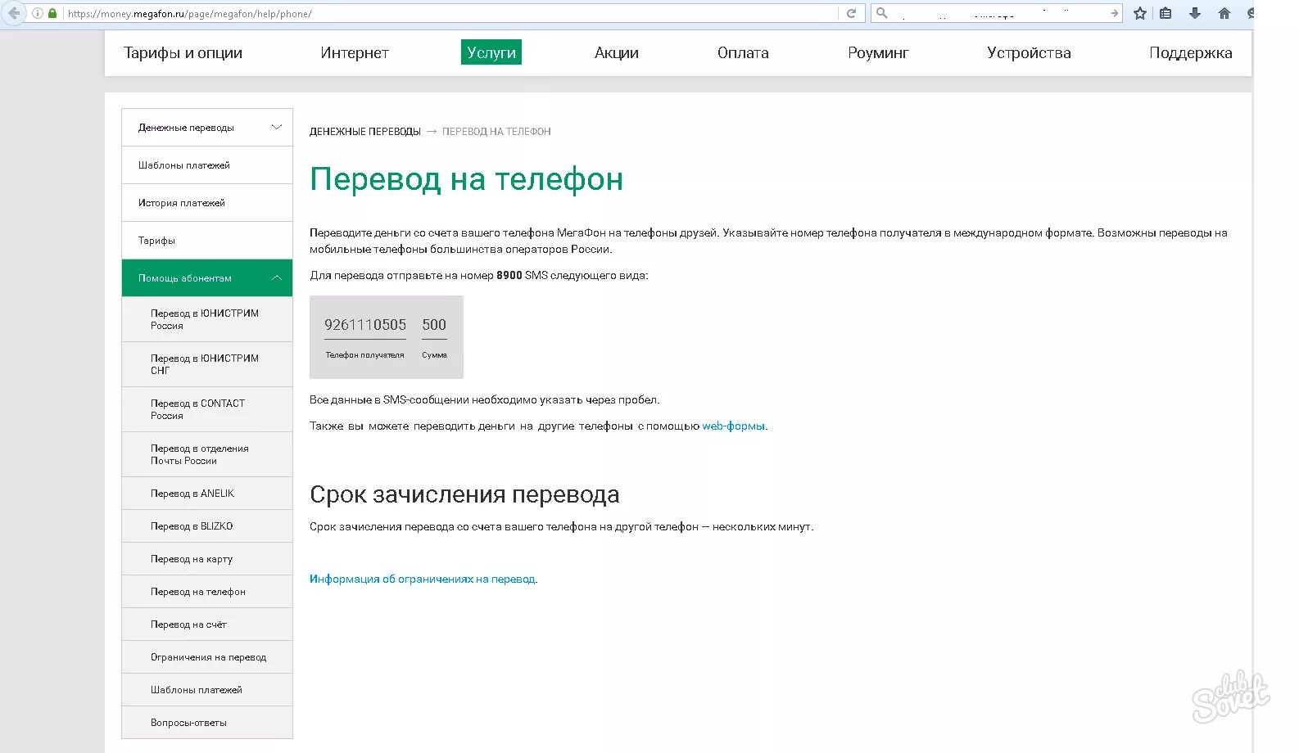Open Перевод в ANELIK
The height and width of the screenshot is (753, 1299).
[207, 494]
